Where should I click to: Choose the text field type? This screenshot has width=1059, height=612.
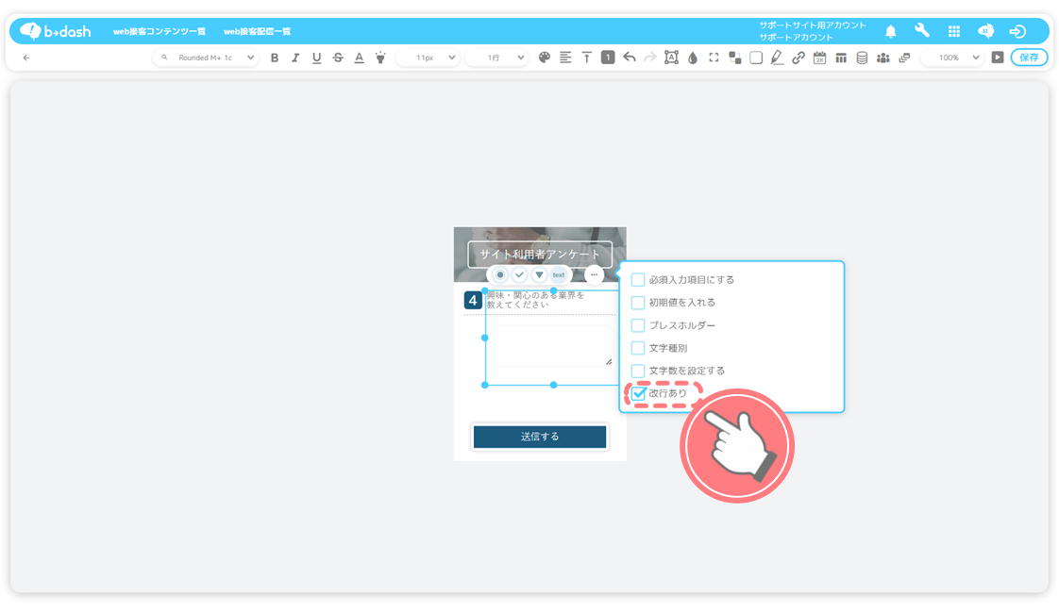pyautogui.click(x=559, y=274)
